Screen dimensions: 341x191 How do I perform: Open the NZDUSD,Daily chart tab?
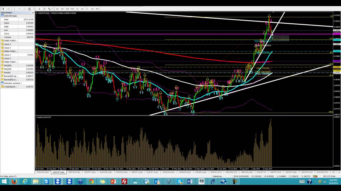coord(121,172)
